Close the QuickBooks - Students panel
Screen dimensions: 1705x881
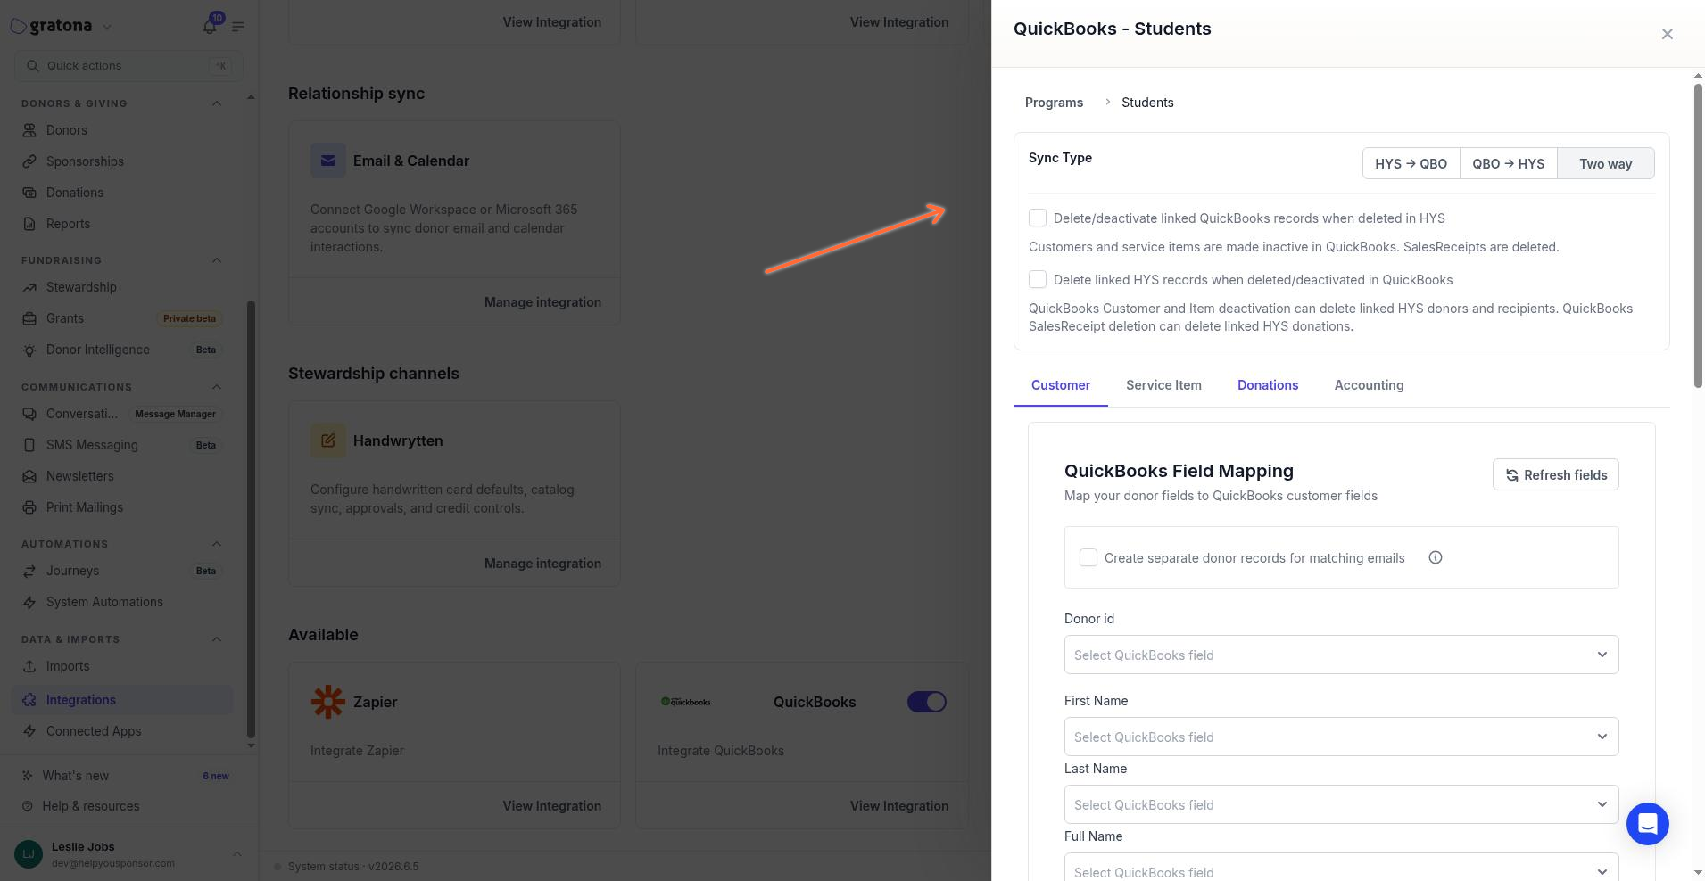coord(1667,34)
